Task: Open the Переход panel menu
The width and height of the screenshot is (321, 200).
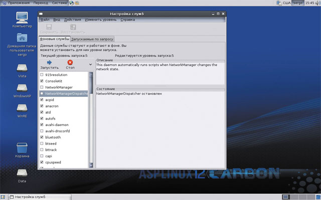Action: coord(41,3)
